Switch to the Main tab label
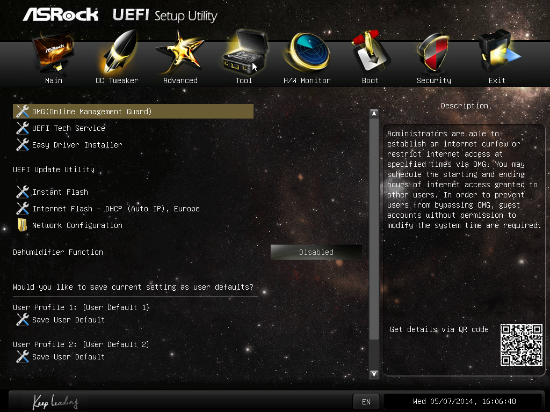 point(54,80)
